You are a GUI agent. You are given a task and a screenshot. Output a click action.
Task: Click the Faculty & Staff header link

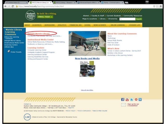point(98,16)
